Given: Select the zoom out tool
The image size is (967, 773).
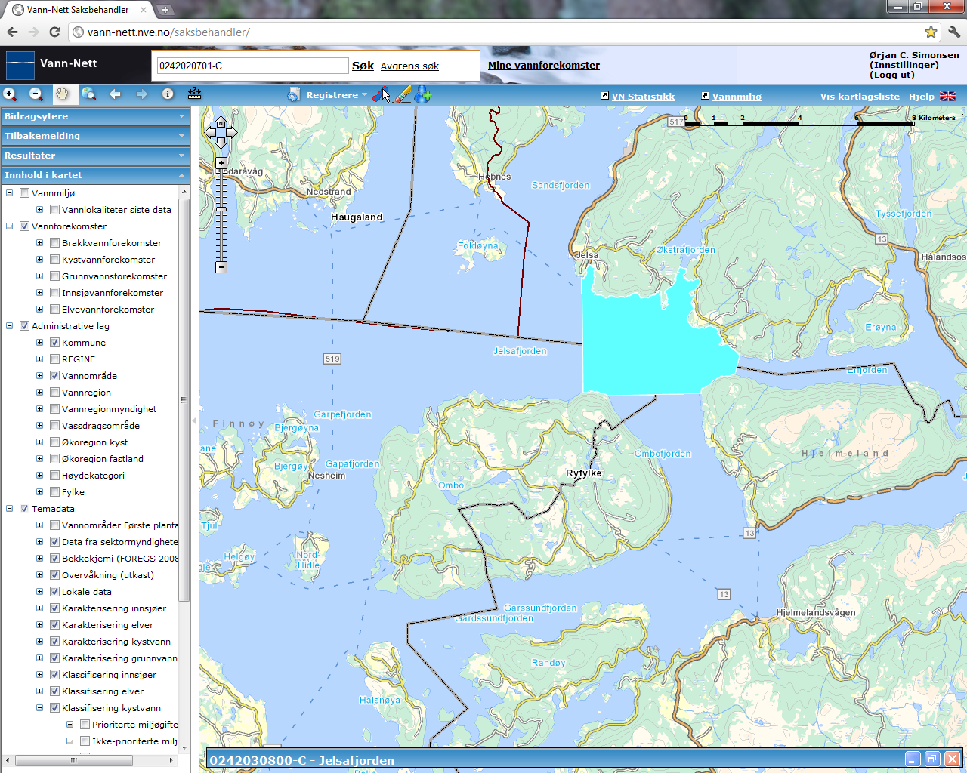Looking at the screenshot, I should (36, 94).
